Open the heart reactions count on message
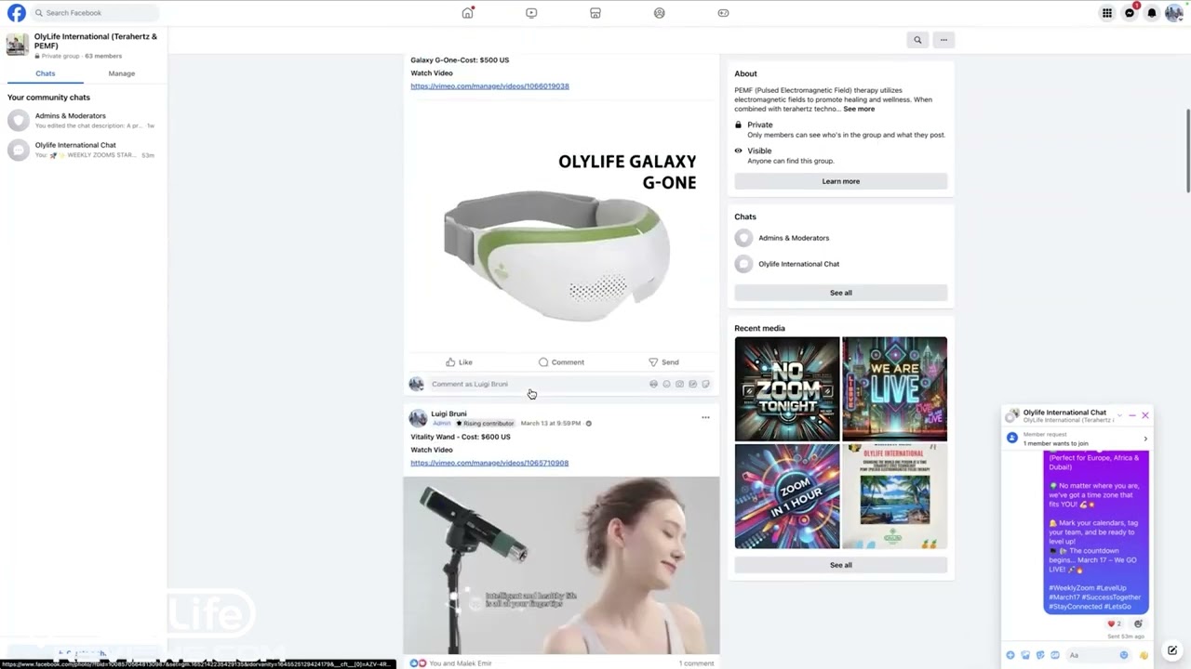The height and width of the screenshot is (669, 1191). click(1115, 623)
